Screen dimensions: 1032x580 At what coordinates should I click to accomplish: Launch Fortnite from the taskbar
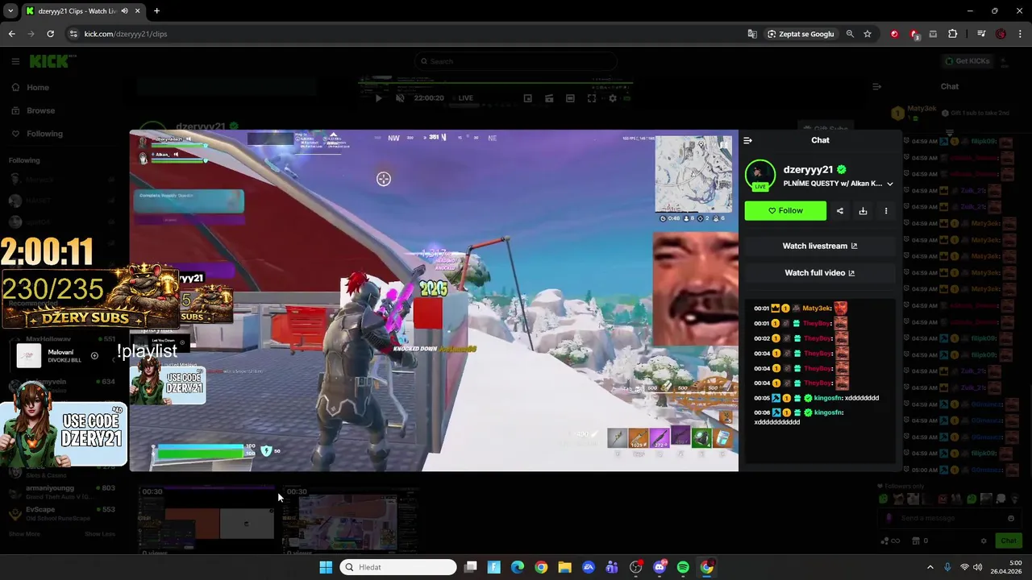coord(494,567)
